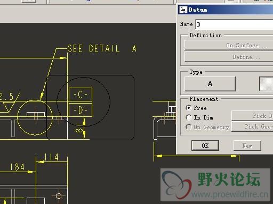Click the Datum dialog title icon
273x204 pixels.
183,10
